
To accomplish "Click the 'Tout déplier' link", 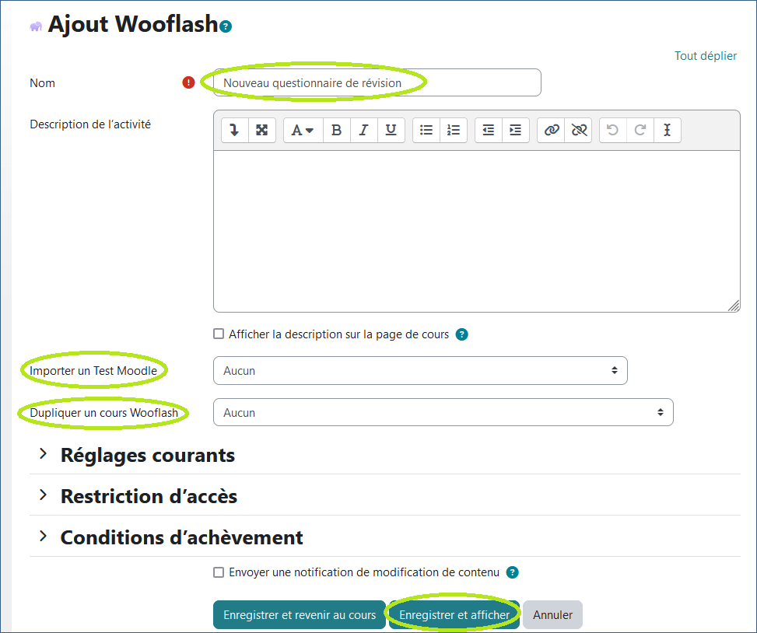I will point(705,56).
